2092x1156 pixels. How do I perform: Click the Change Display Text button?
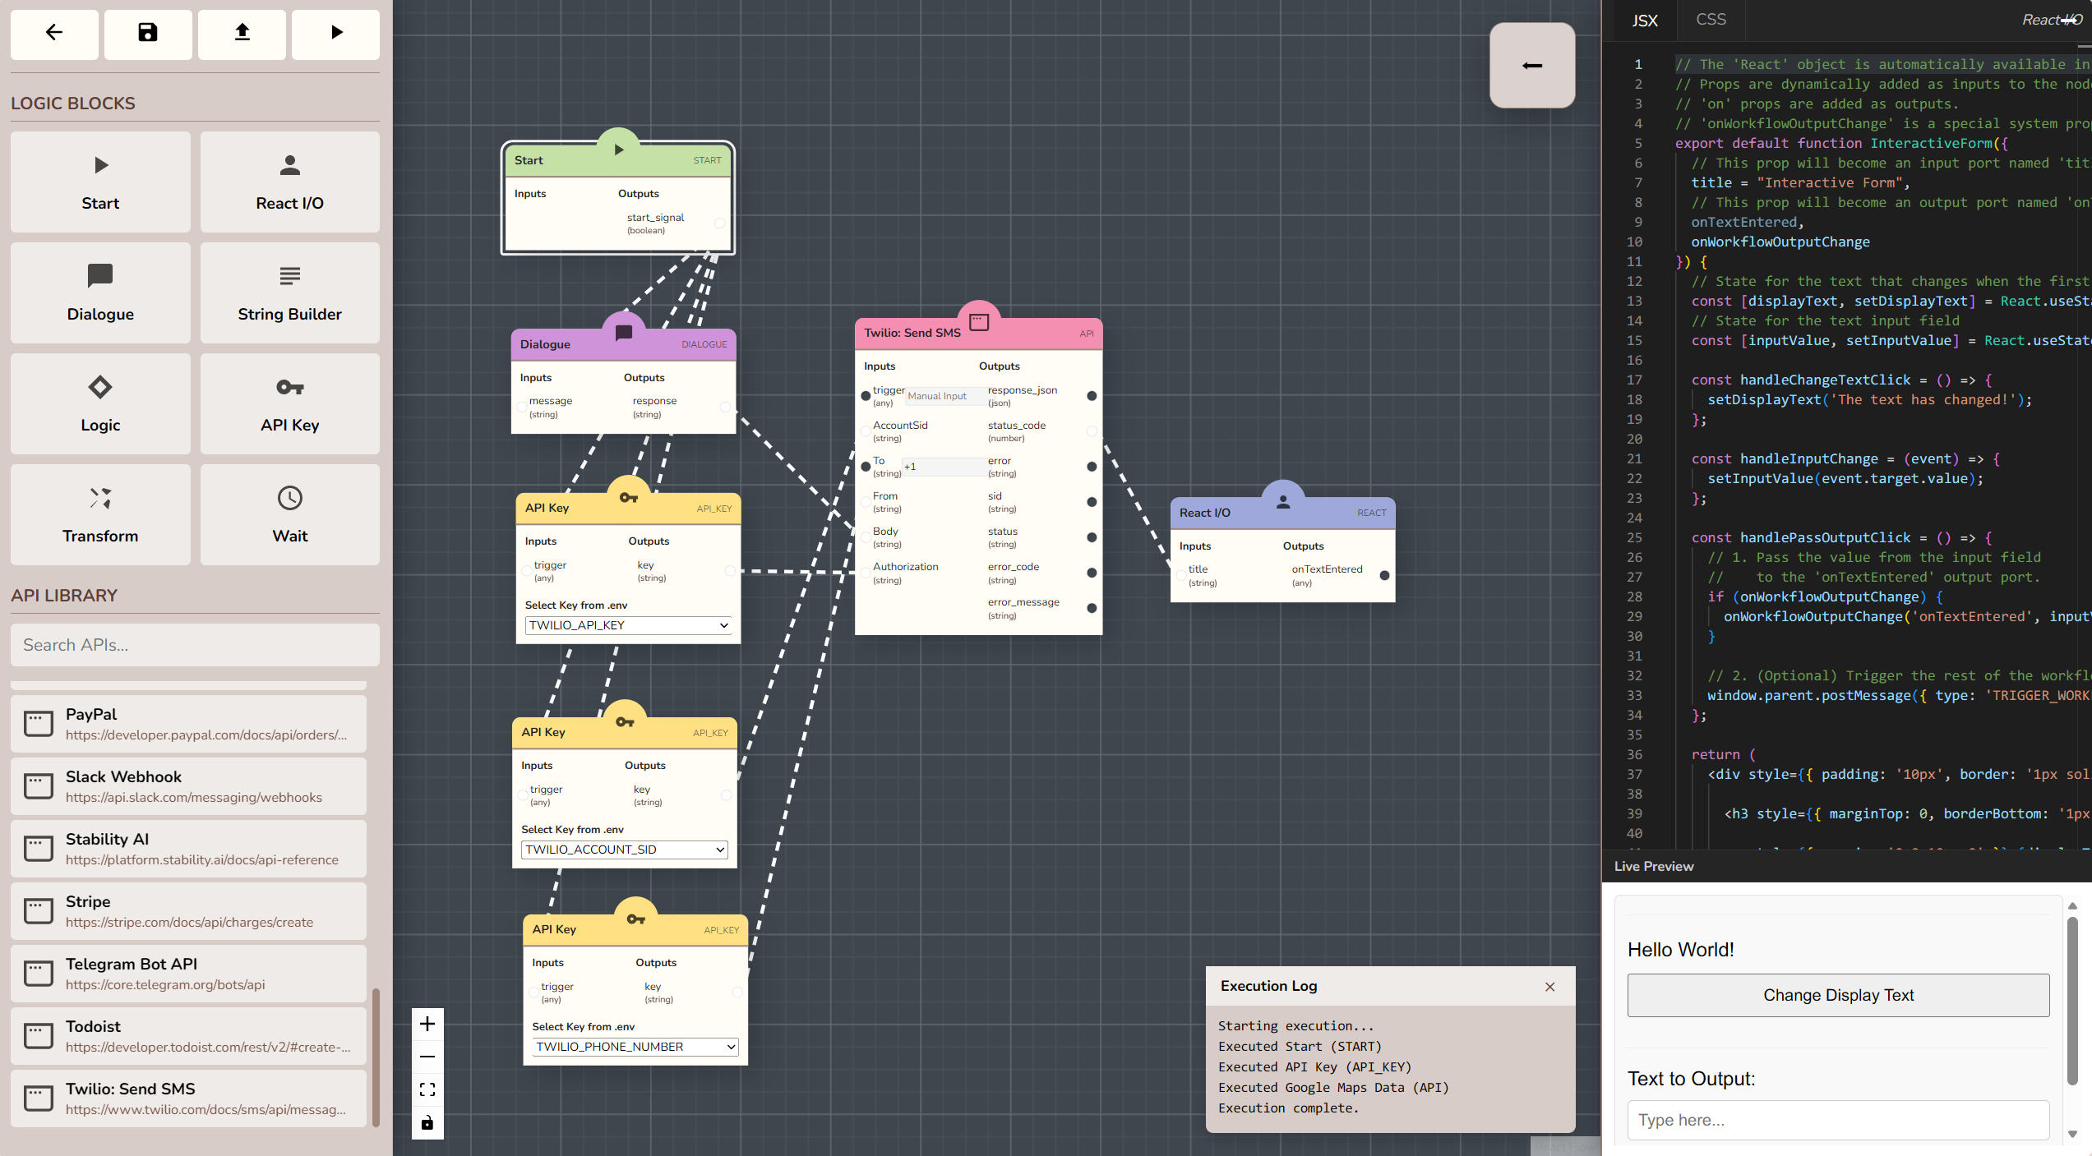[1838, 995]
